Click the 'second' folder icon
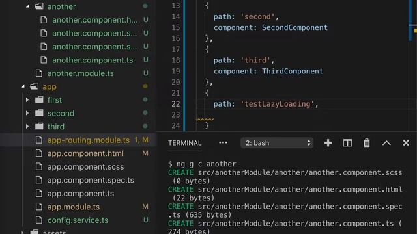The height and width of the screenshot is (234, 417). pyautogui.click(x=39, y=113)
